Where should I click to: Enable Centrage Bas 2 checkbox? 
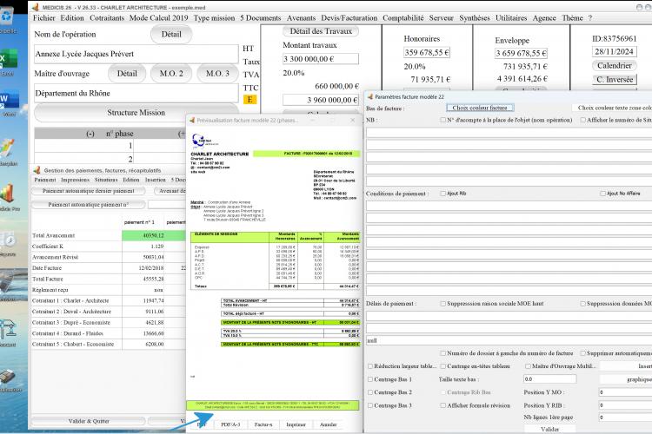pyautogui.click(x=370, y=392)
